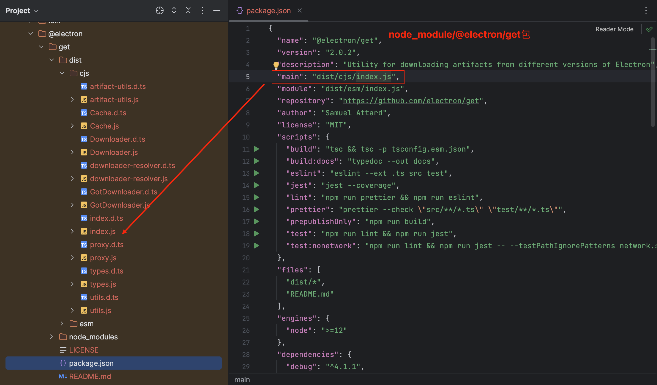Expand Downloader.js file node
The image size is (657, 385).
pyautogui.click(x=72, y=152)
